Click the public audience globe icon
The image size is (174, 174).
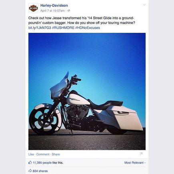(69, 11)
